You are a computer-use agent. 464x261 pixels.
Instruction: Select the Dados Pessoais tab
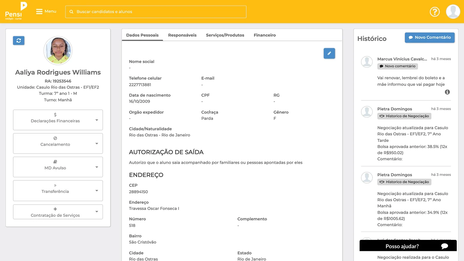tap(142, 35)
